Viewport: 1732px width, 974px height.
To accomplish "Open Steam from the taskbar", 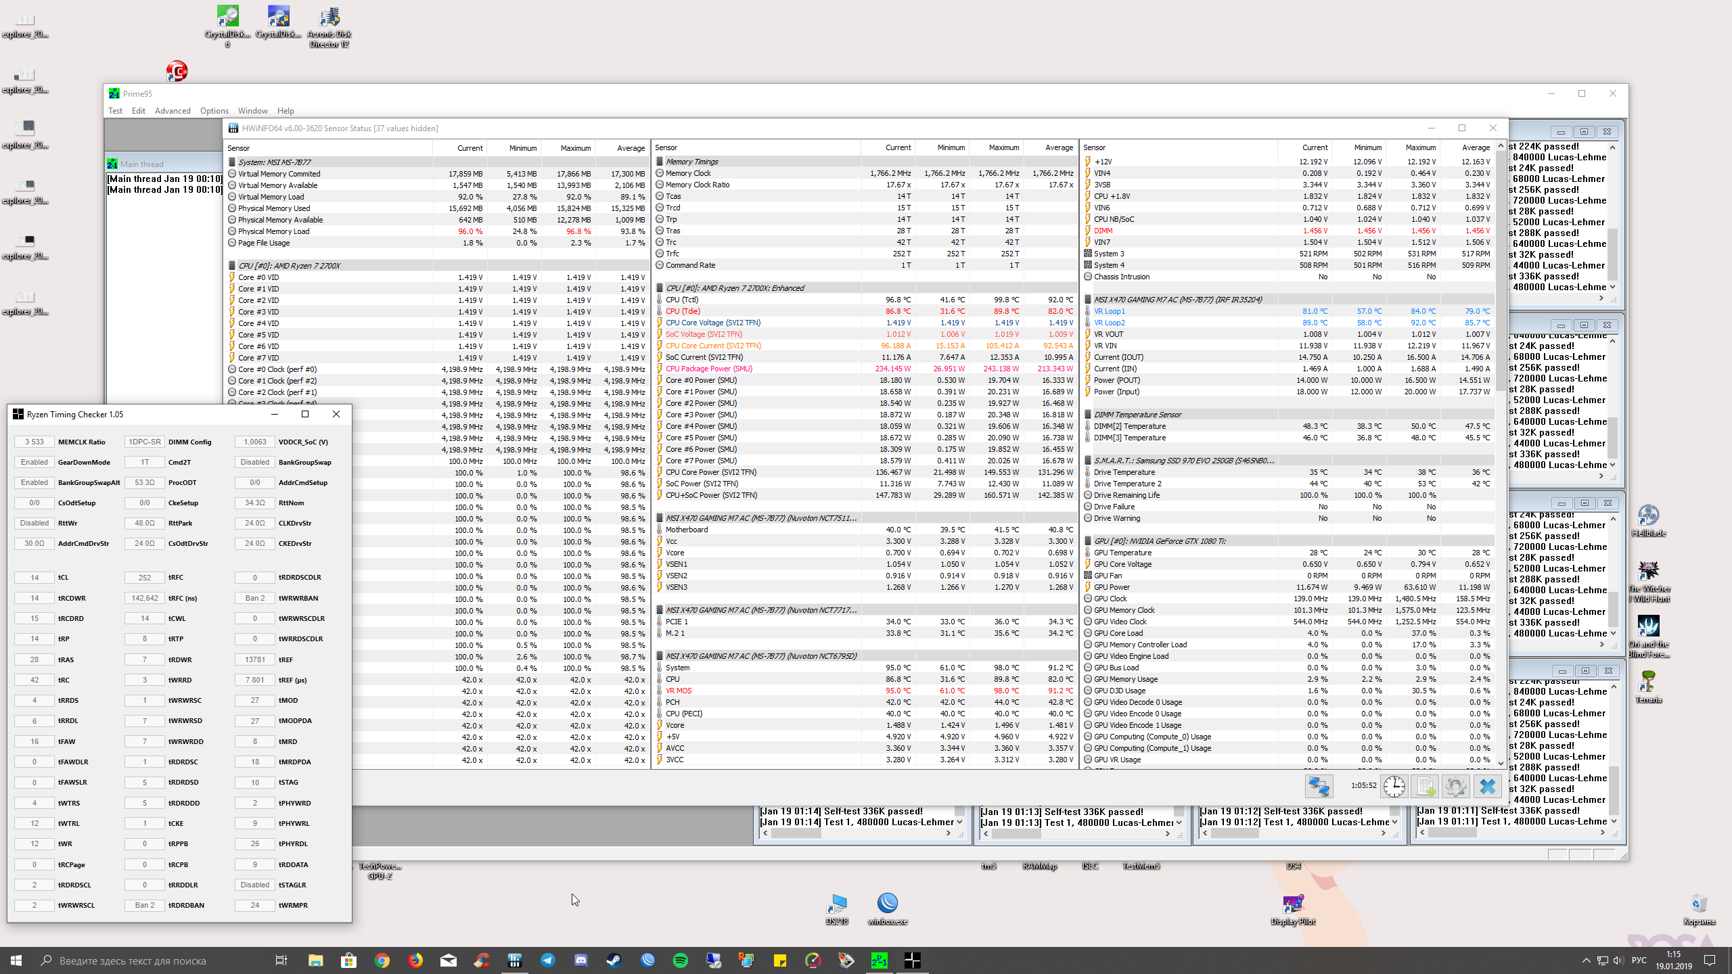I will (x=614, y=960).
